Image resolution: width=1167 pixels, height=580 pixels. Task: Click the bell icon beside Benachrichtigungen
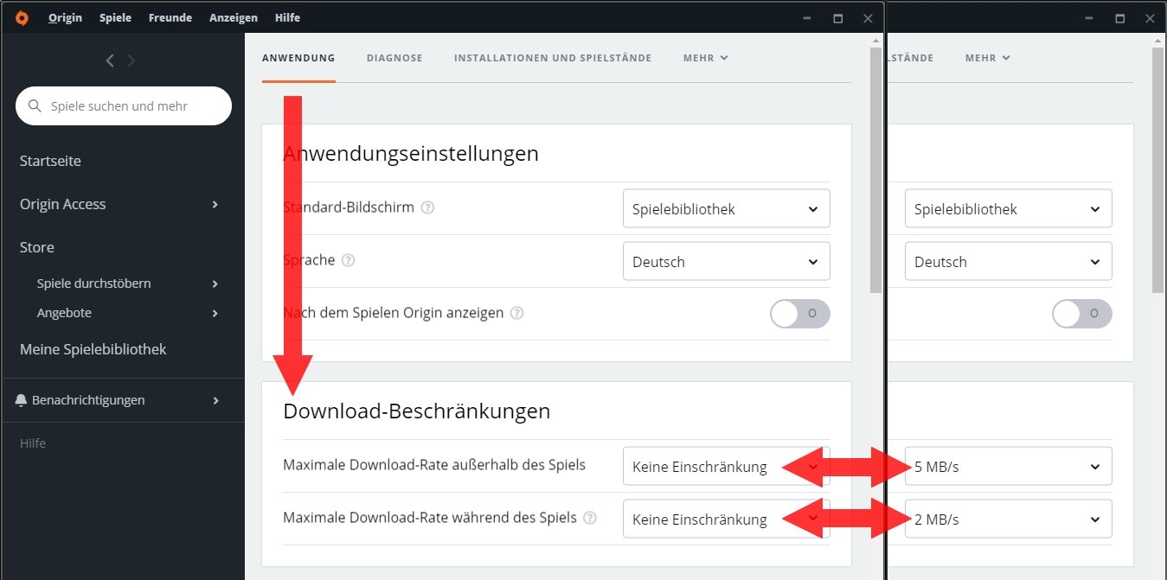pos(22,400)
